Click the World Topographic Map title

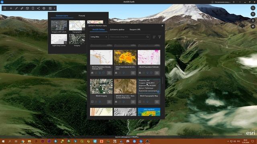[x=149, y=96]
